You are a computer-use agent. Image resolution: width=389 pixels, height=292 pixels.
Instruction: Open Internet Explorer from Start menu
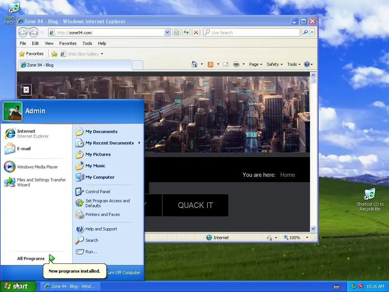pyautogui.click(x=36, y=133)
